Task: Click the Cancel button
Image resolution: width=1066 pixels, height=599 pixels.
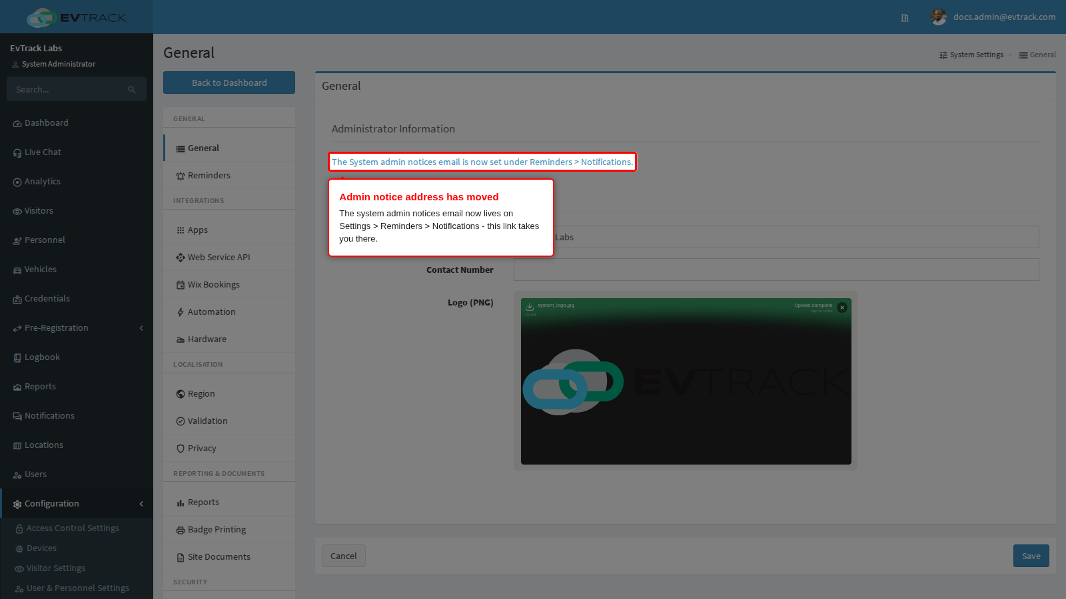Action: (x=344, y=556)
